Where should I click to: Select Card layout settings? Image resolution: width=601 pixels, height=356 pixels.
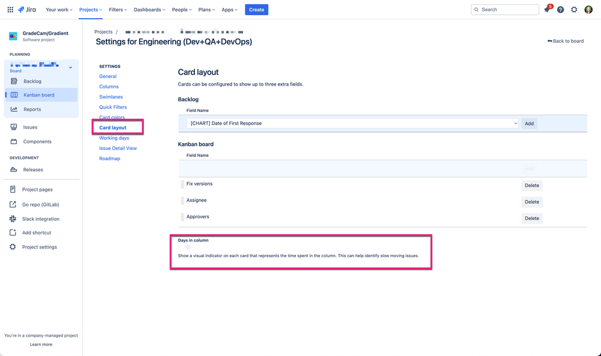(x=112, y=127)
